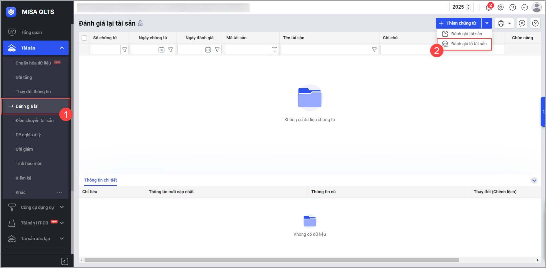Click the Tên tài sản filter input
This screenshot has height=268, width=546.
point(325,50)
